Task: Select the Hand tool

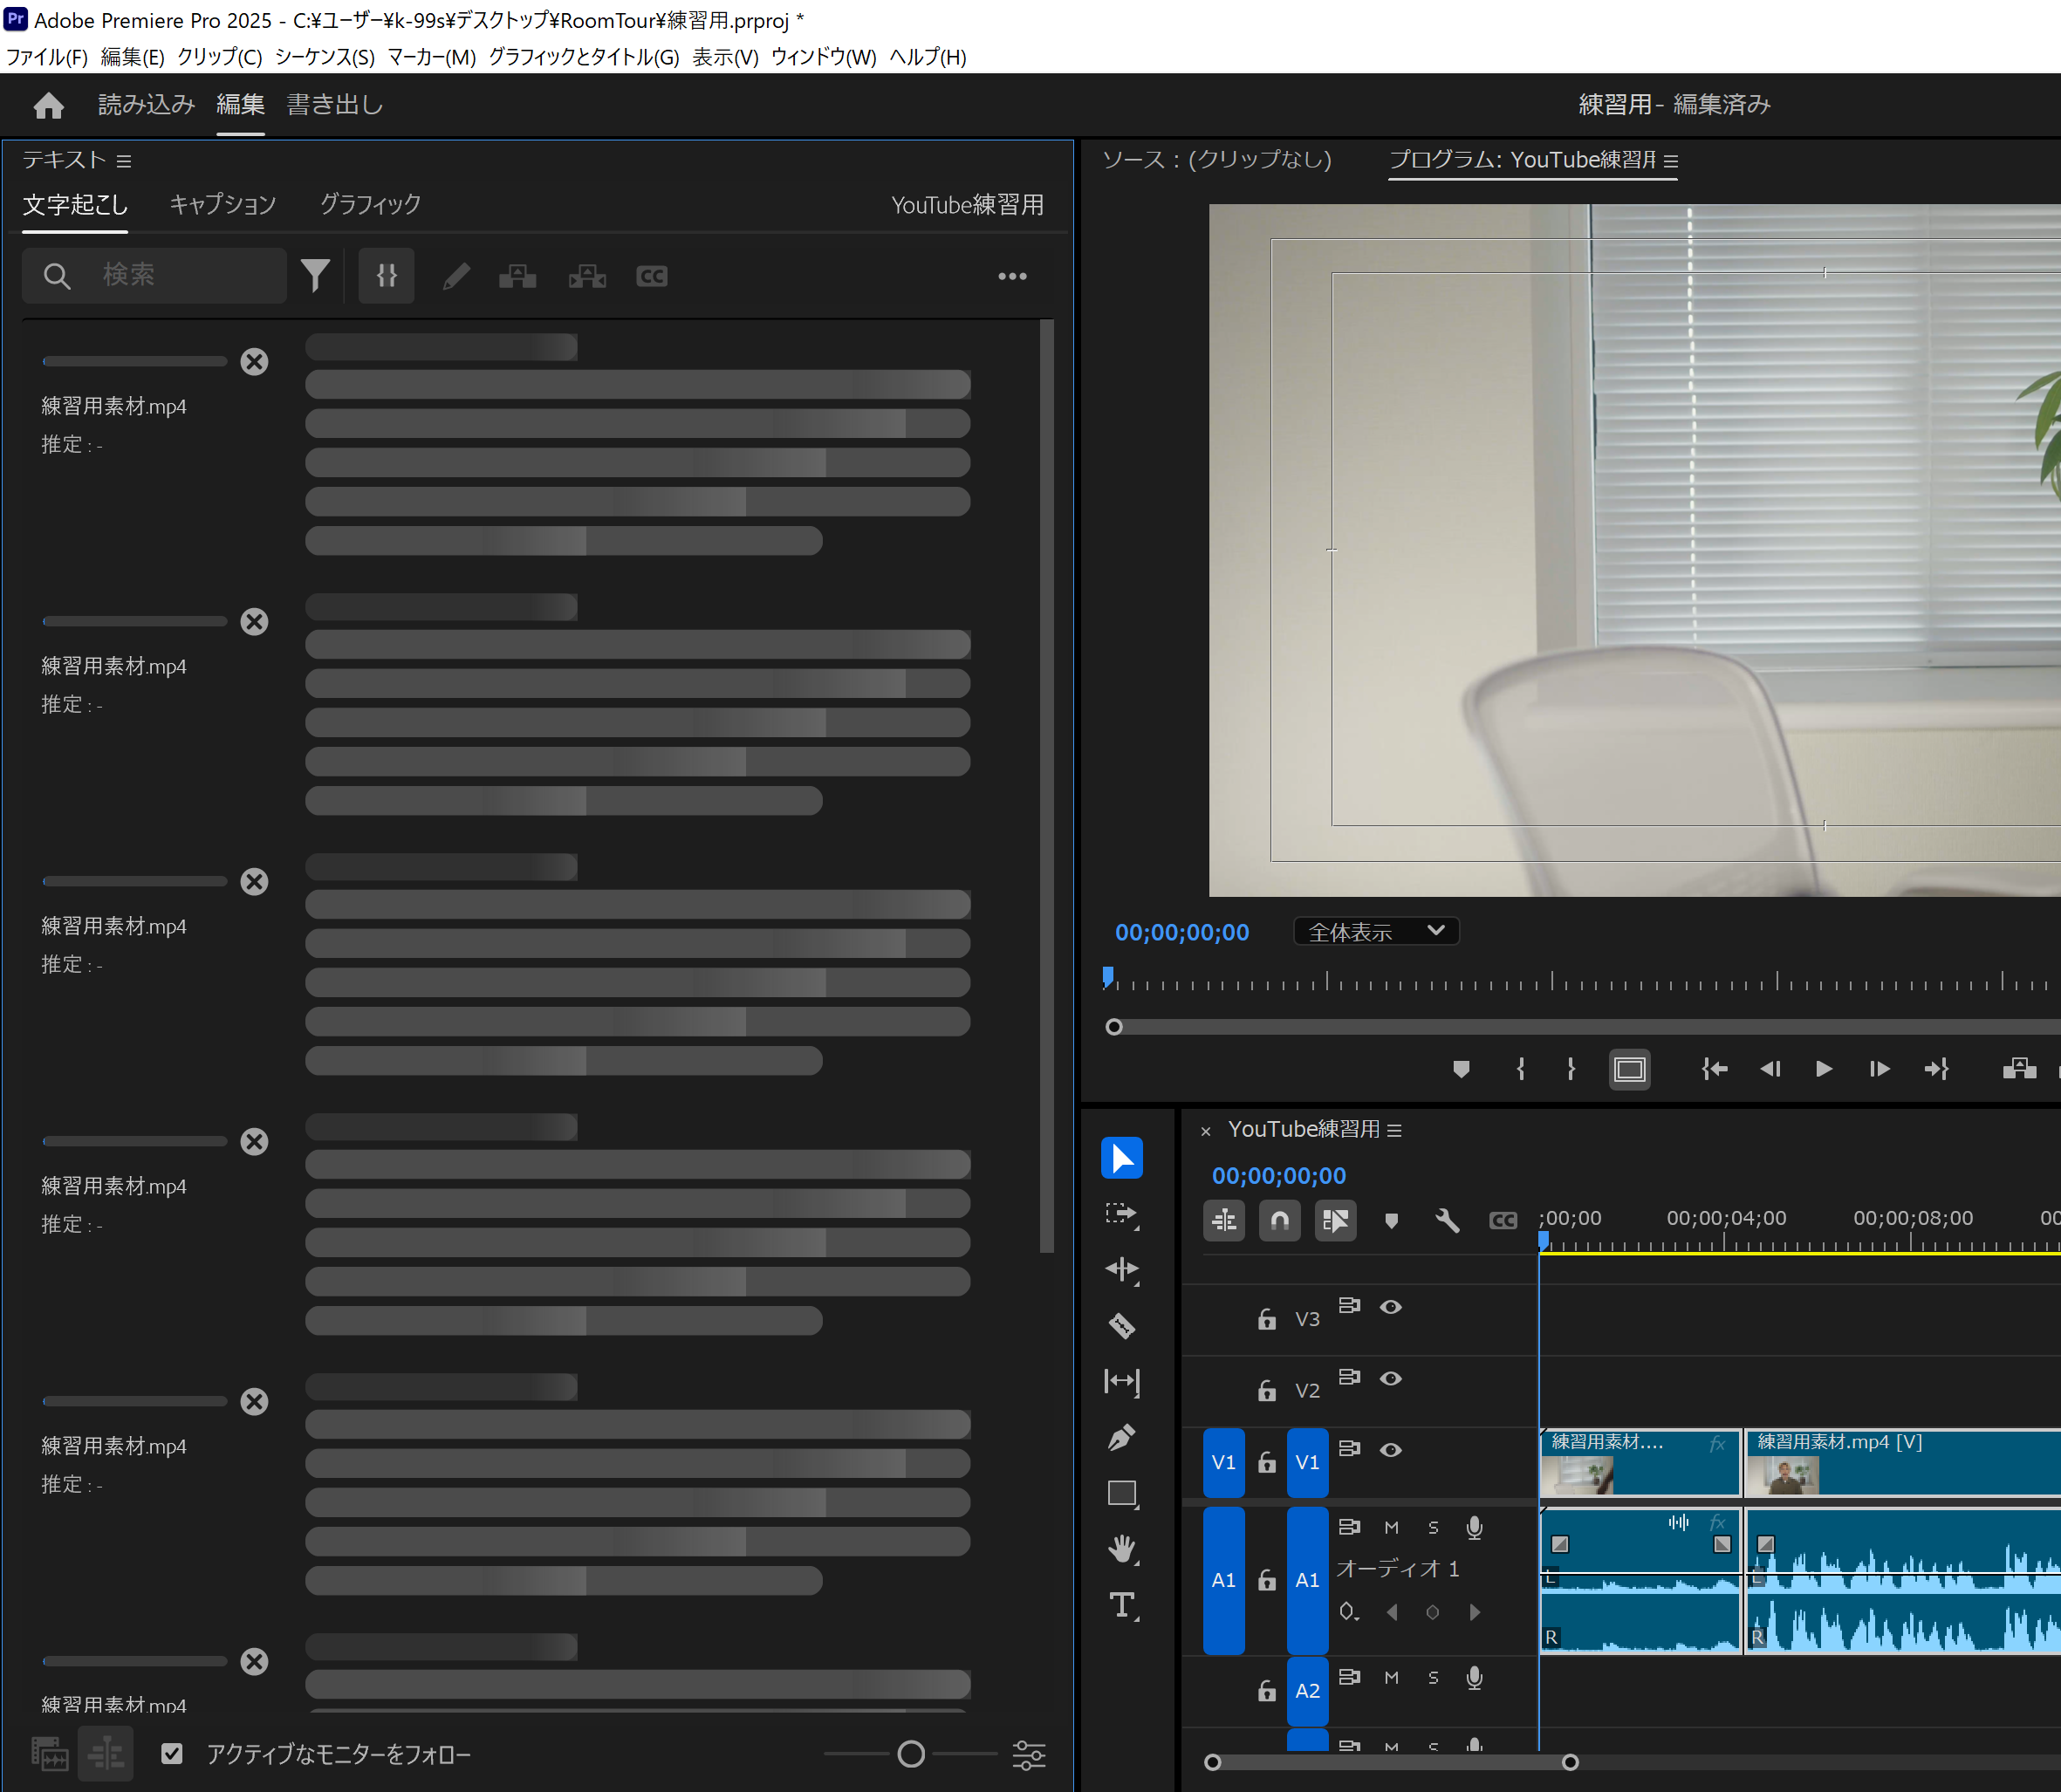Action: pos(1122,1549)
